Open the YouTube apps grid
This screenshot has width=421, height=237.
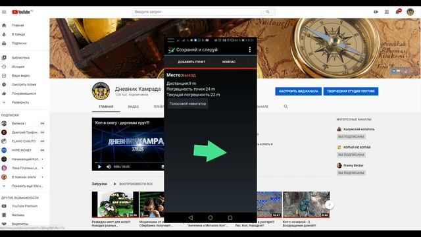pyautogui.click(x=387, y=12)
